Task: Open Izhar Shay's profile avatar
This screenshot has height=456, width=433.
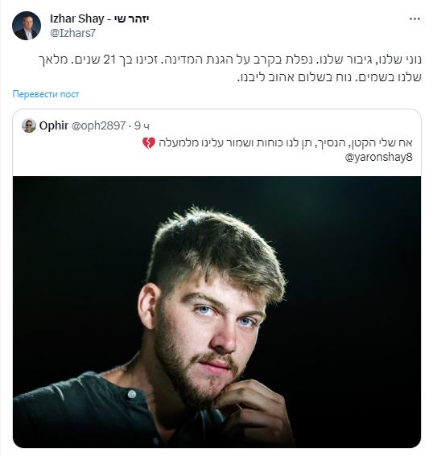Action: click(27, 26)
